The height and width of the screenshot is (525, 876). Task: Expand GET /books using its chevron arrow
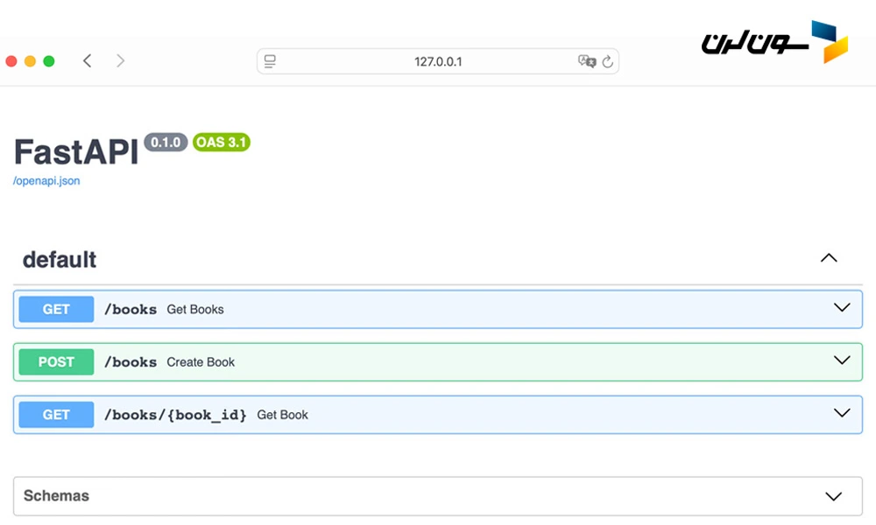click(842, 308)
